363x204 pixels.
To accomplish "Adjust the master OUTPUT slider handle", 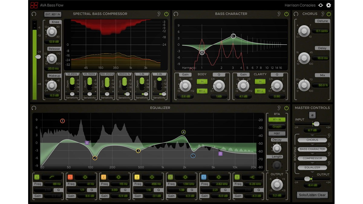I will [307, 179].
